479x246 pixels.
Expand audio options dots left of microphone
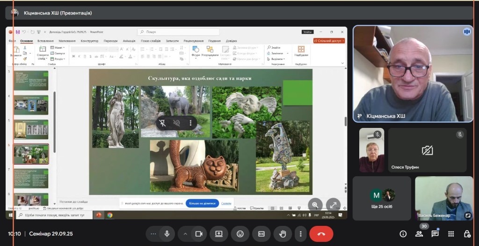click(153, 234)
